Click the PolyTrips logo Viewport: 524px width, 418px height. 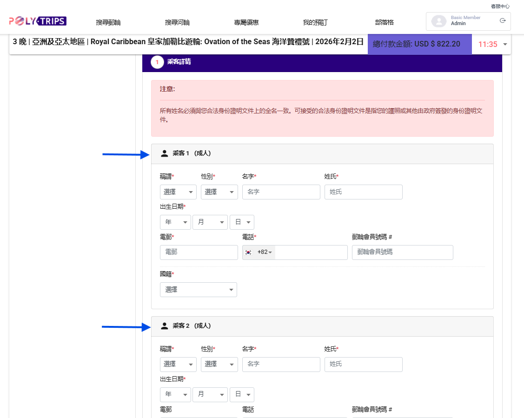(x=38, y=21)
